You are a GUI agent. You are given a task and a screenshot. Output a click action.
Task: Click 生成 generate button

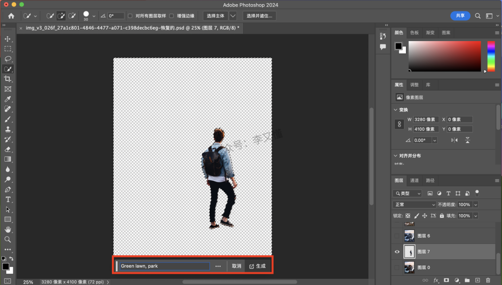[257, 266]
